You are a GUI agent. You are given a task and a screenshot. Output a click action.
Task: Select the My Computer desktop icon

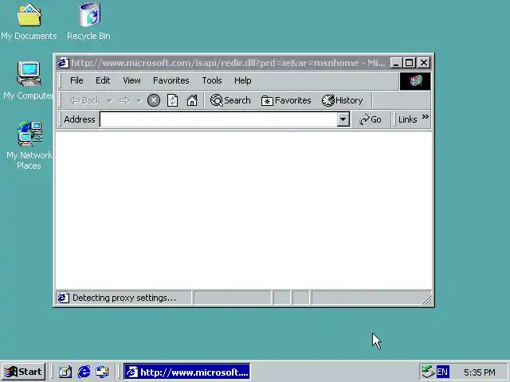click(x=29, y=80)
